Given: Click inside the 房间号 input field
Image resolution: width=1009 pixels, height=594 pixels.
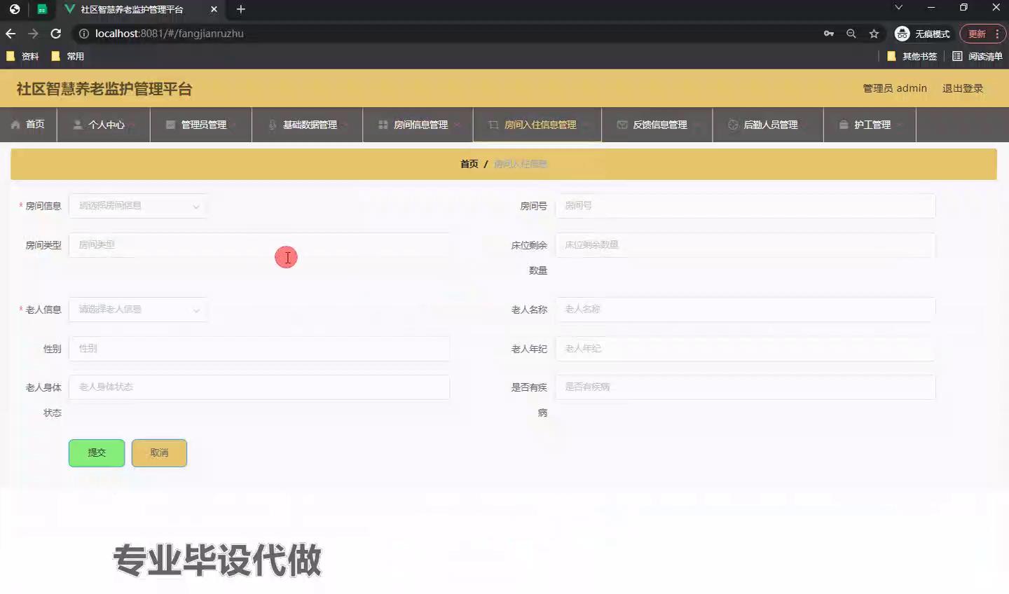Looking at the screenshot, I should click(745, 205).
